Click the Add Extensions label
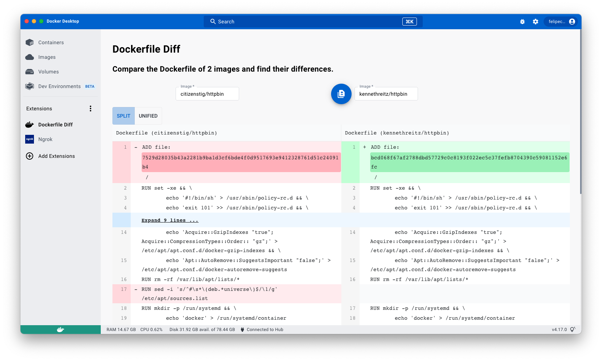The height and width of the screenshot is (361, 602). tap(57, 156)
